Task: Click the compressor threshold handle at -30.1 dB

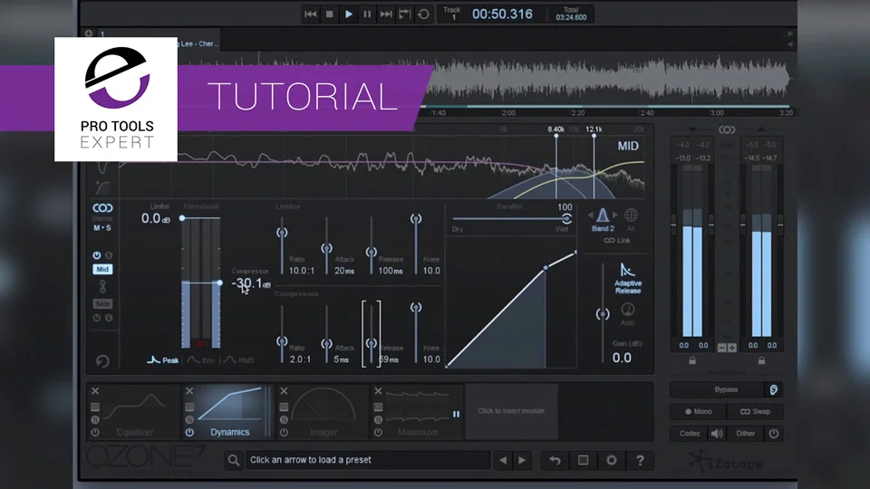Action: point(219,283)
